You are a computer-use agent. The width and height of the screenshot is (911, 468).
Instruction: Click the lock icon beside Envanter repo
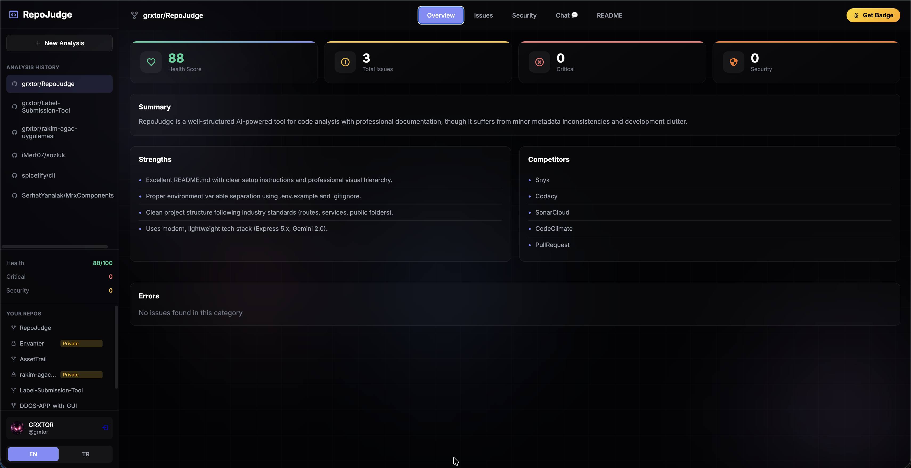pos(13,343)
